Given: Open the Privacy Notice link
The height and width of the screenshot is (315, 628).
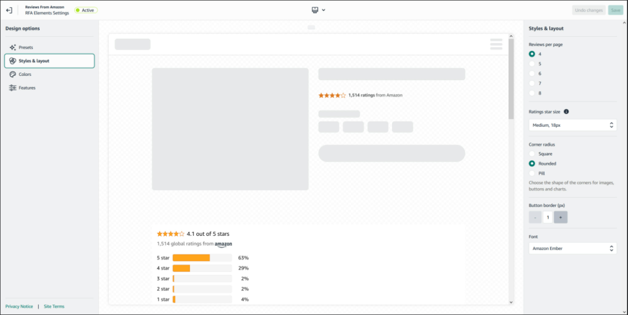Looking at the screenshot, I should (x=19, y=306).
